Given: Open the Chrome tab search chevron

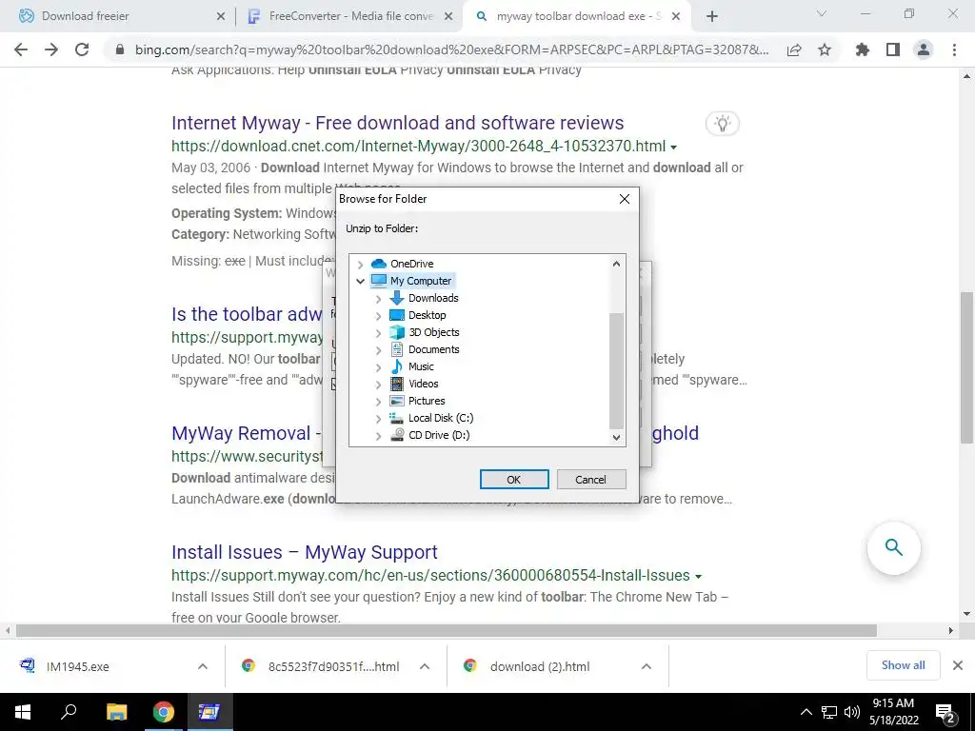Looking at the screenshot, I should pyautogui.click(x=821, y=13).
